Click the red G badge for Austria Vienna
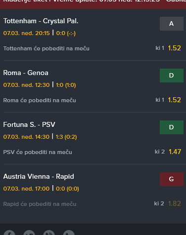186x235 pixels. point(172,179)
